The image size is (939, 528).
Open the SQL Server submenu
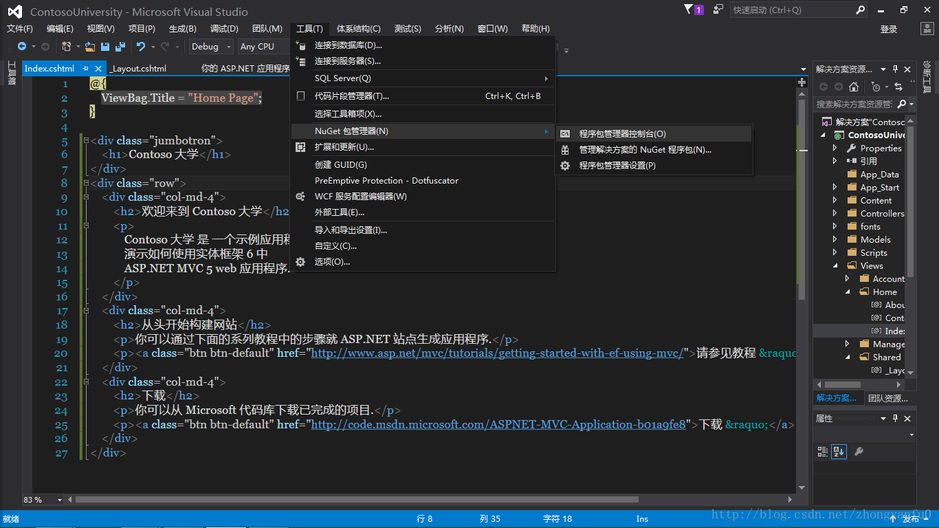(x=423, y=78)
